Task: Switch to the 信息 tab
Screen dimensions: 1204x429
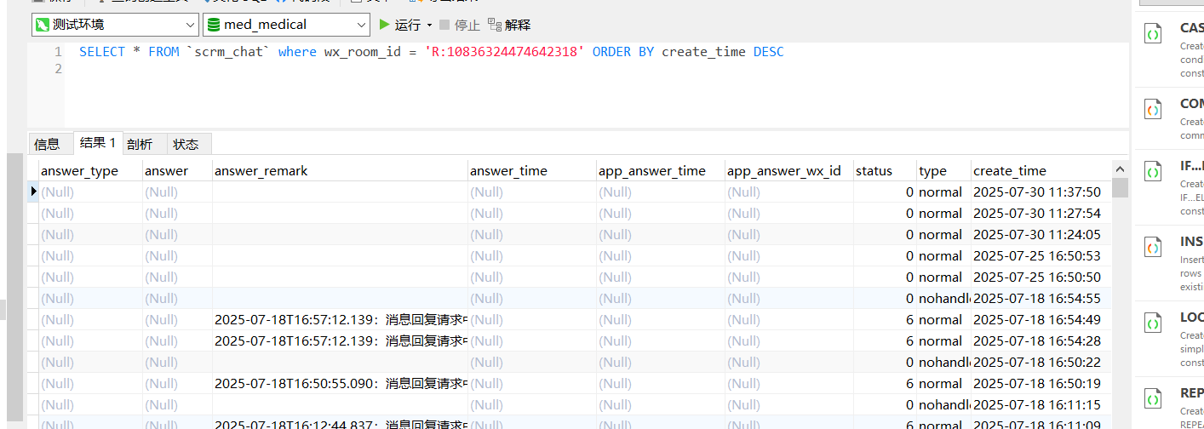Action: [47, 144]
